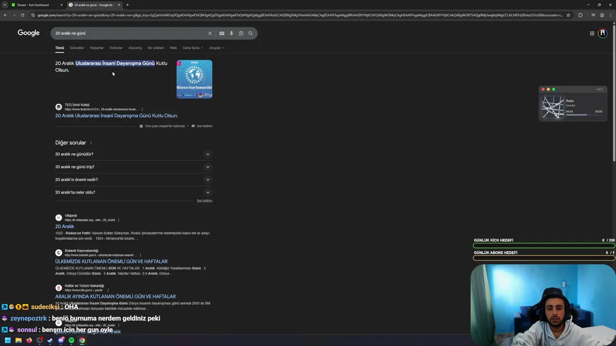Reload the current page
This screenshot has height=346, width=616.
click(23, 15)
